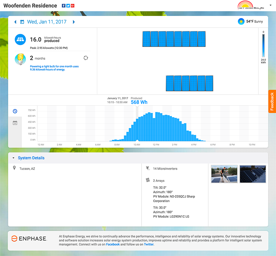Open the Feedback side tab
The image size is (276, 256).
(272, 101)
